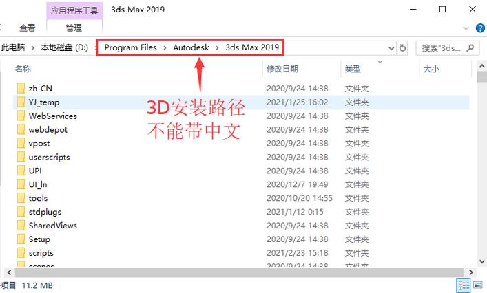487x293 pixels.
Task: Expand subfolders after 此电脑 breadcrumb
Action: [x=32, y=47]
